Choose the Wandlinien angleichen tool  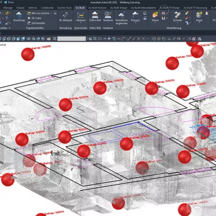point(121,18)
